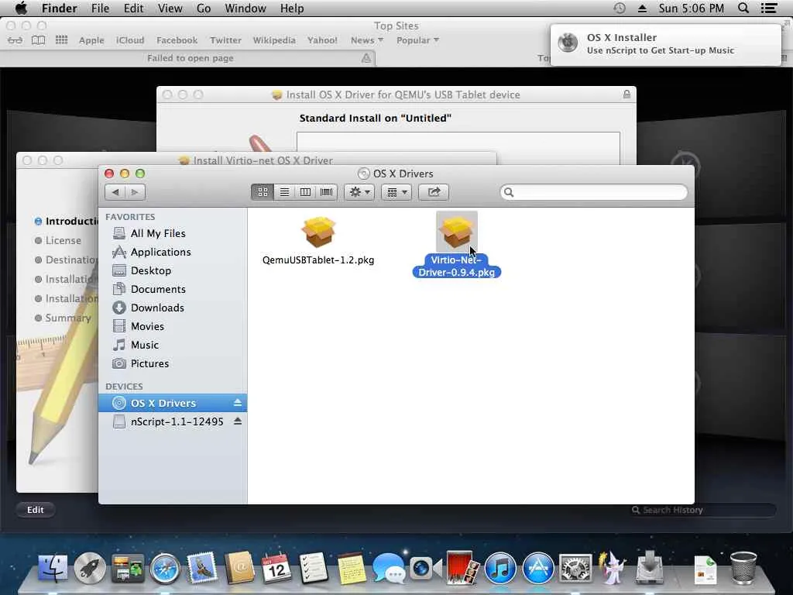Screen dimensions: 793x595
Task: Click the lock icon in QEMU installer window
Action: coord(627,95)
